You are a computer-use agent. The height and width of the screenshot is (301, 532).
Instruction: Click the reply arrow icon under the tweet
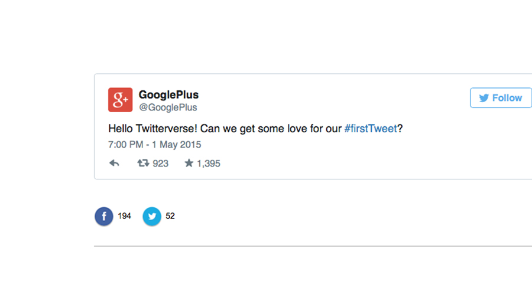(114, 163)
